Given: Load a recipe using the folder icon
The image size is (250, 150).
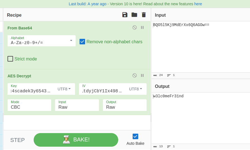Looking at the screenshot, I should (134, 15).
